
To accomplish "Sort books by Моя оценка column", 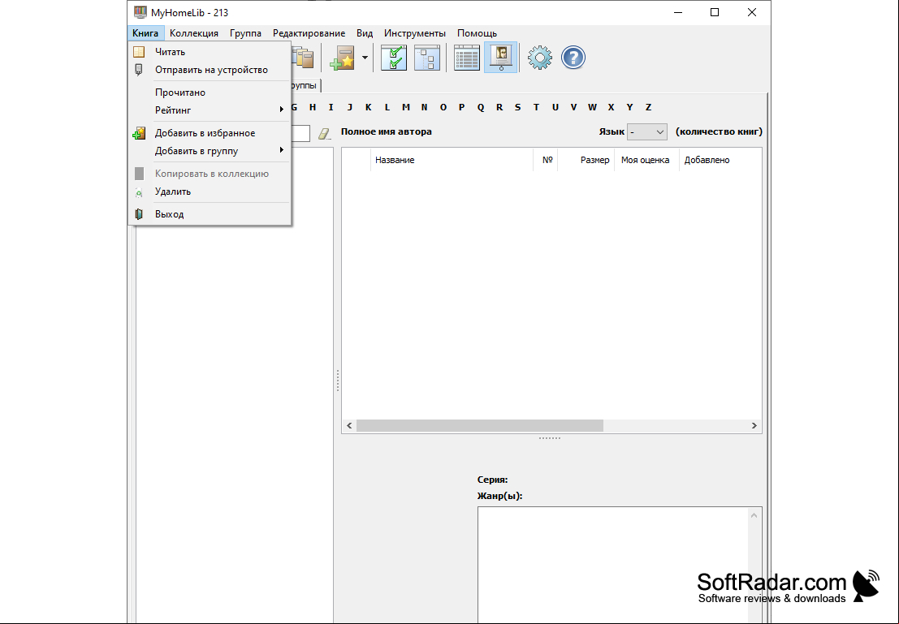I will (x=646, y=160).
